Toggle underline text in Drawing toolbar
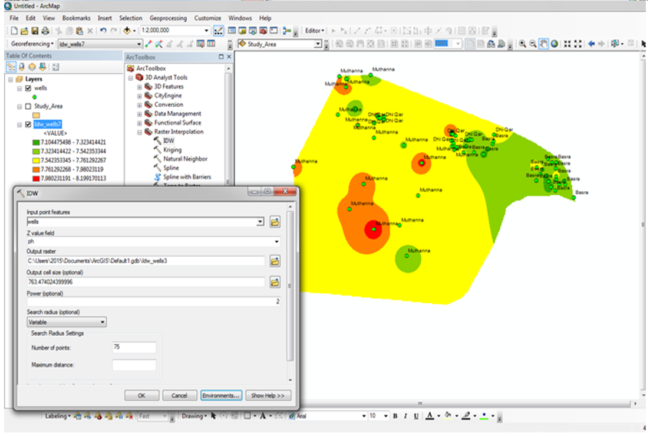Image resolution: width=650 pixels, height=436 pixels. [416, 416]
